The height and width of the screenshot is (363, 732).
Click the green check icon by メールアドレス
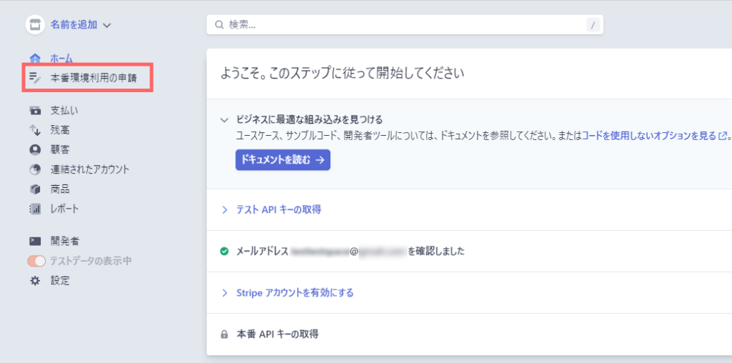(224, 252)
